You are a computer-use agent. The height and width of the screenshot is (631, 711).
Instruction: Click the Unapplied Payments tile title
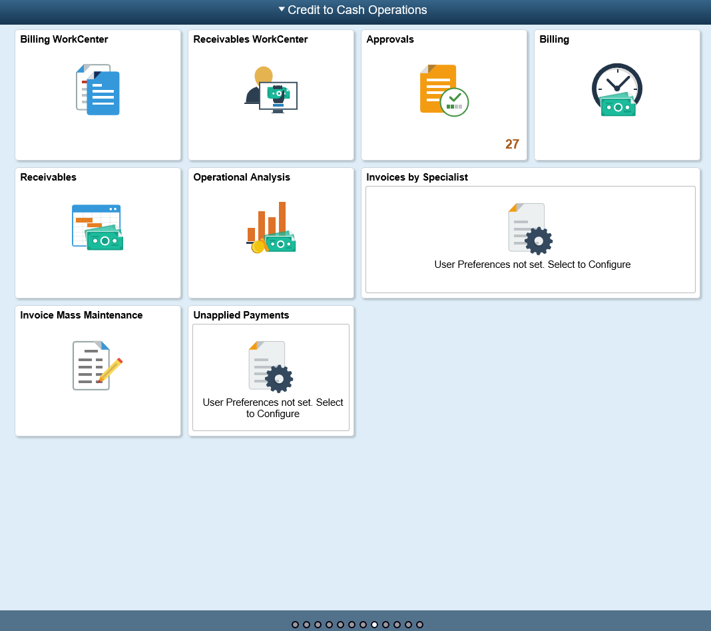241,315
